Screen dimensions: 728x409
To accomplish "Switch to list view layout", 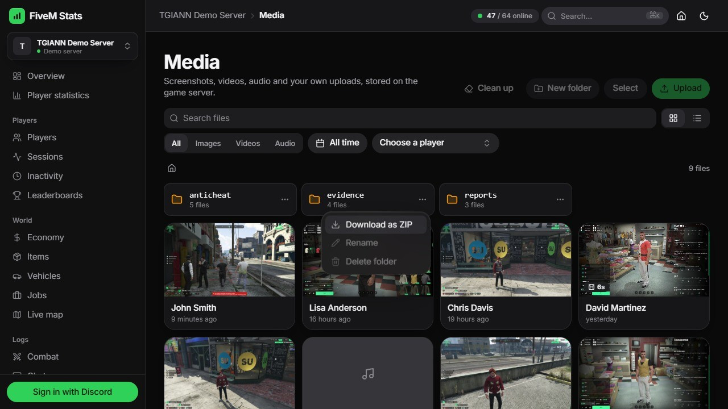I will [x=697, y=118].
